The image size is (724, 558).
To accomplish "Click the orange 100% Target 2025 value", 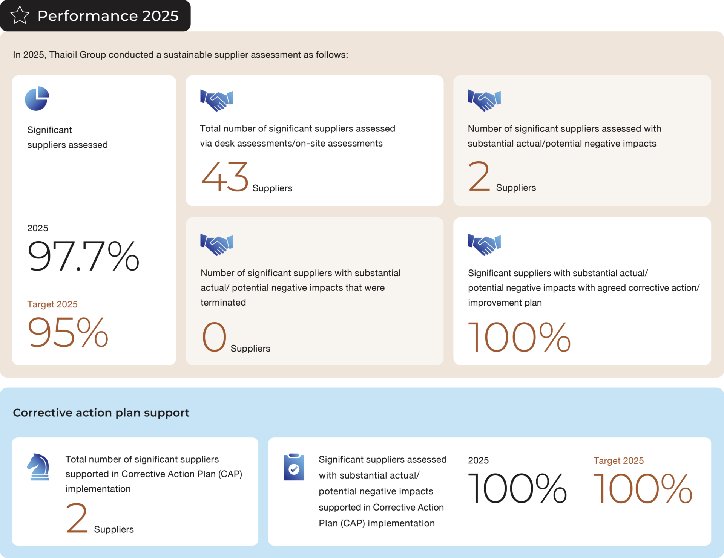I will [643, 489].
